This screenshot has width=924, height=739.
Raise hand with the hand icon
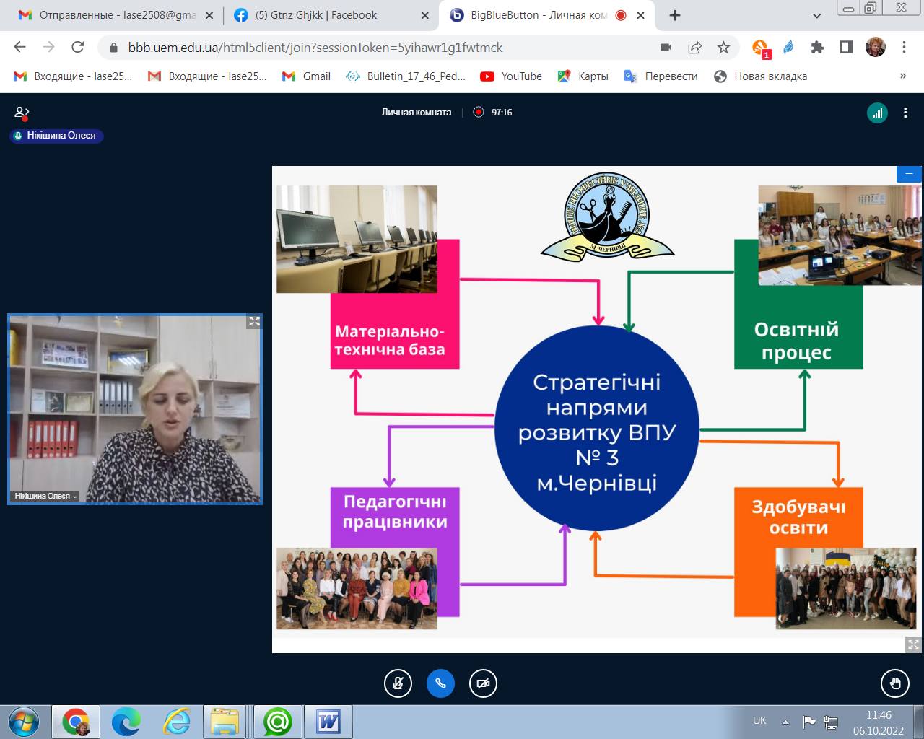click(895, 683)
